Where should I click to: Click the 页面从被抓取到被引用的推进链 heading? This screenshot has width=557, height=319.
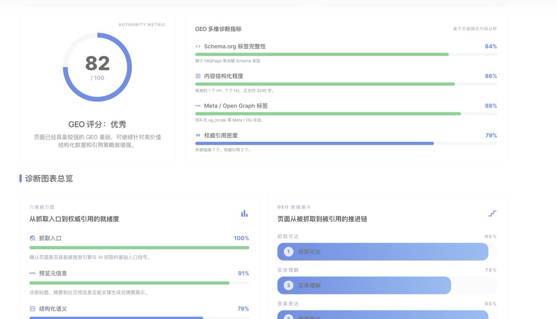click(322, 219)
